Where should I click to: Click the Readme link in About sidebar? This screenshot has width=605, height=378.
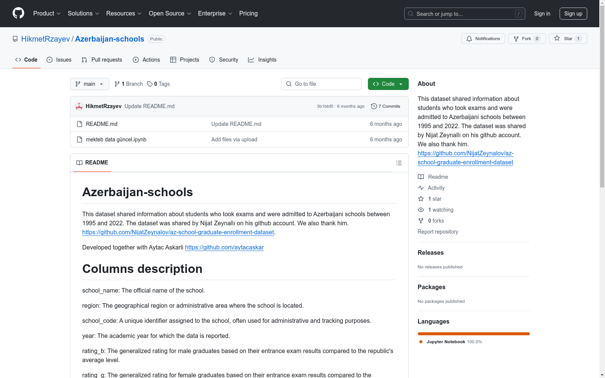coord(433,177)
